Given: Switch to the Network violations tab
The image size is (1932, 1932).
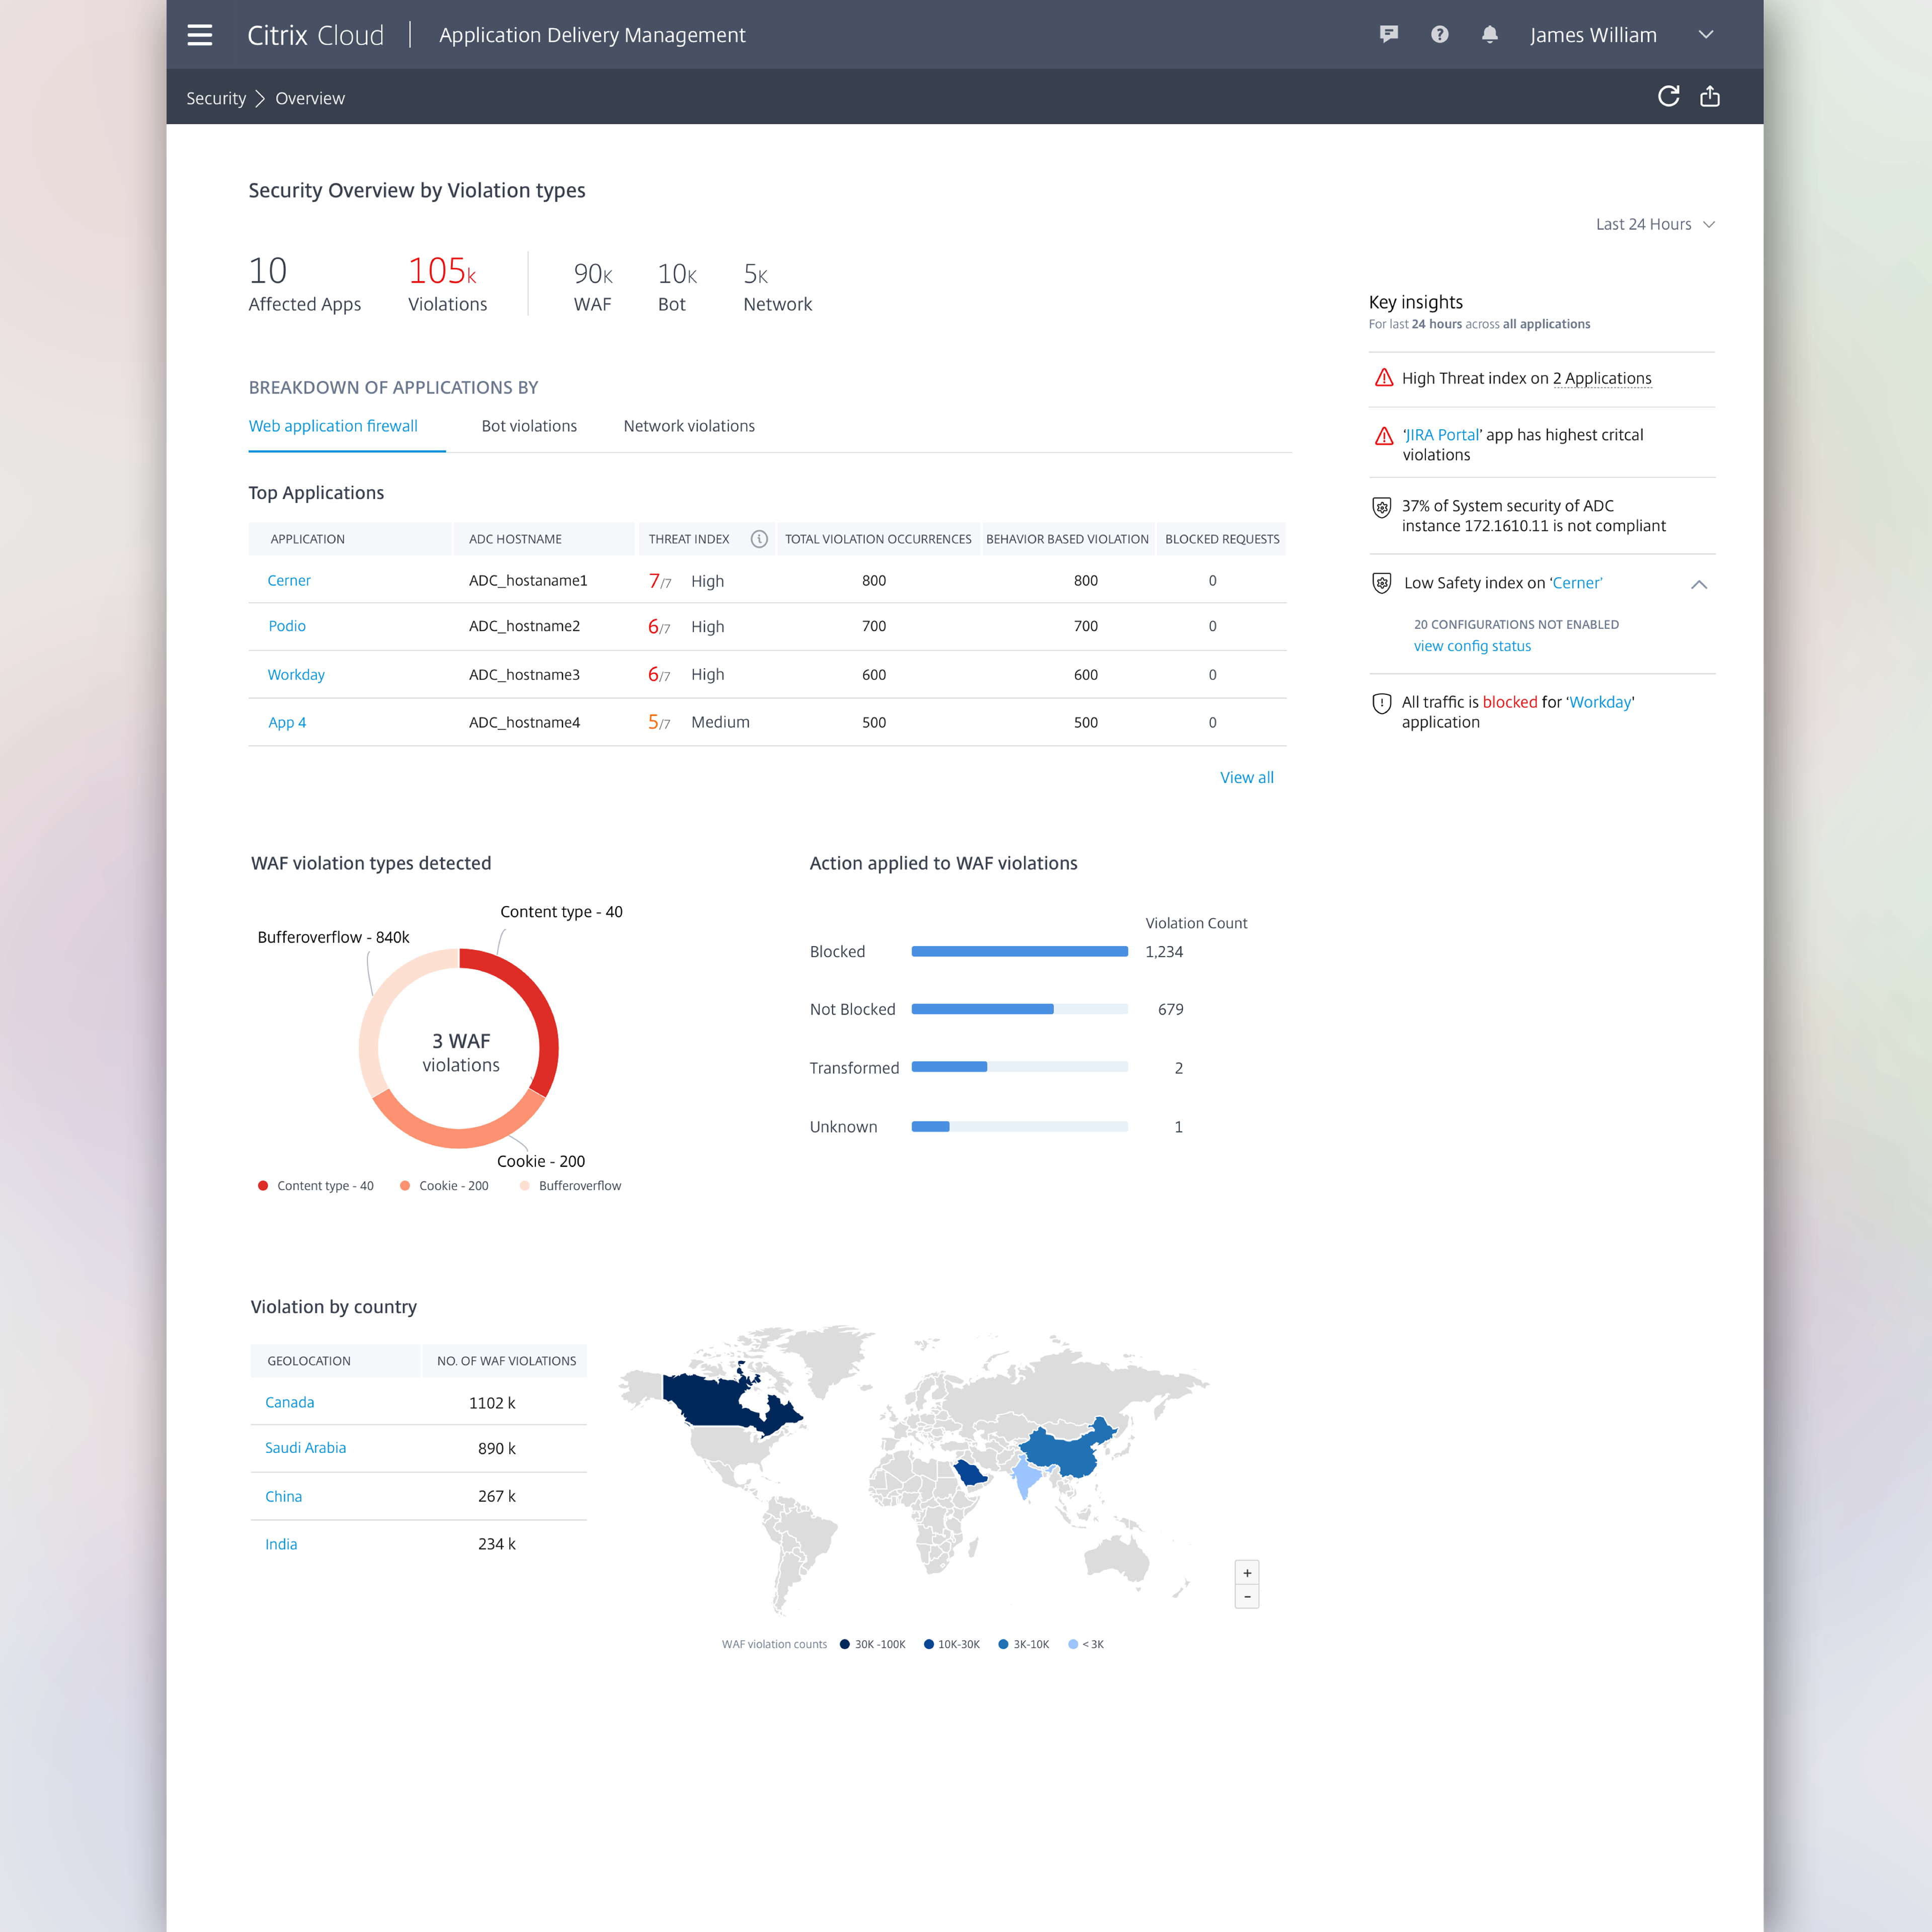Looking at the screenshot, I should pos(689,426).
